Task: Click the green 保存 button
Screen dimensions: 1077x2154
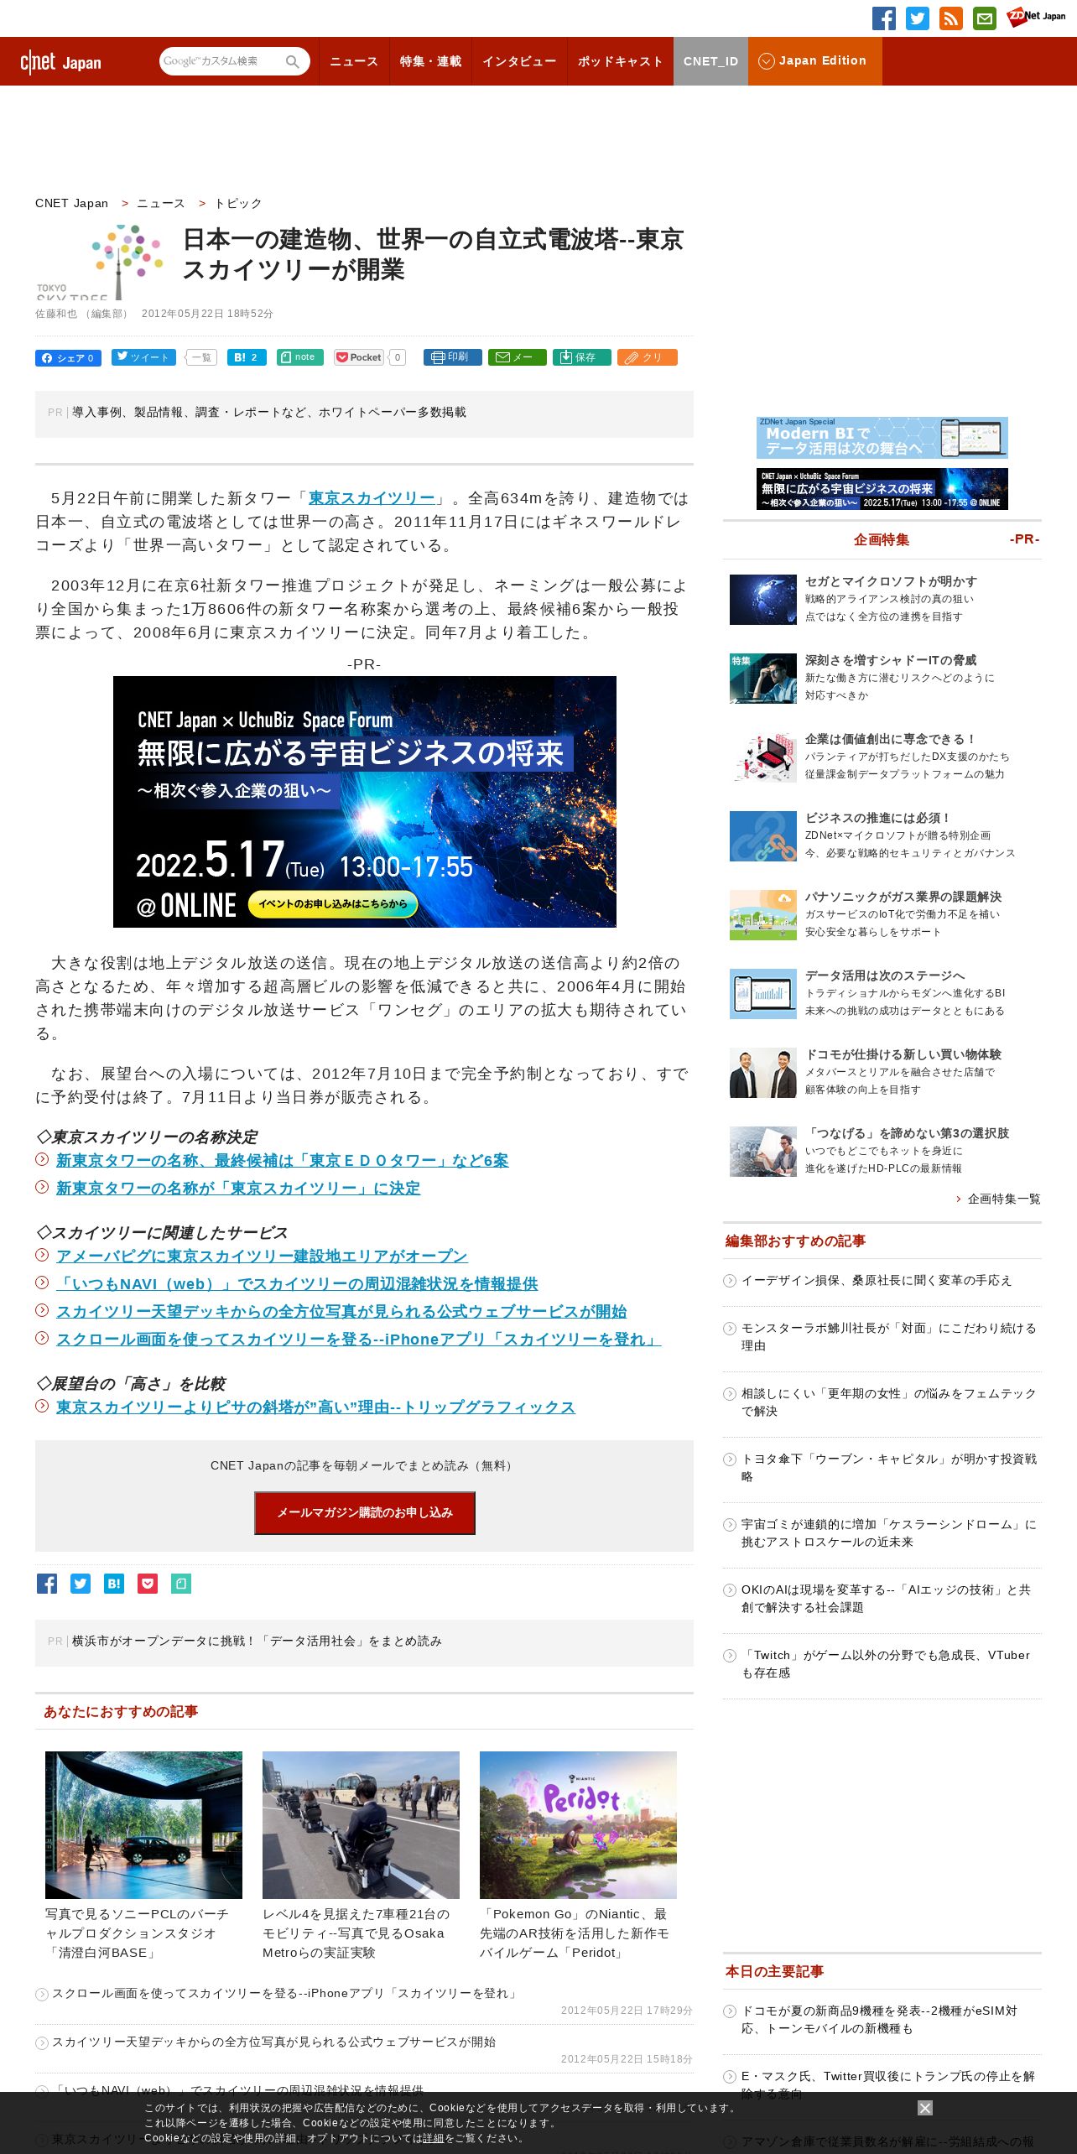Action: click(581, 357)
